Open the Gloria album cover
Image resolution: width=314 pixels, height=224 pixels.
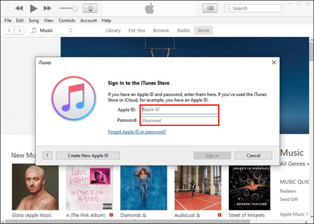[x=35, y=187]
